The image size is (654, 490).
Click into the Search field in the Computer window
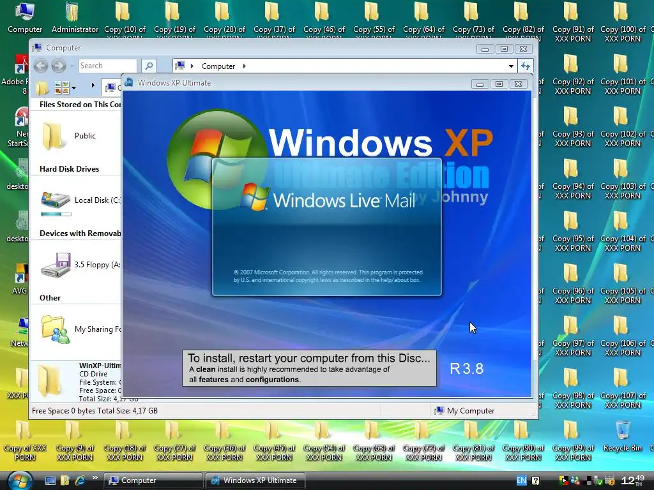coord(107,66)
